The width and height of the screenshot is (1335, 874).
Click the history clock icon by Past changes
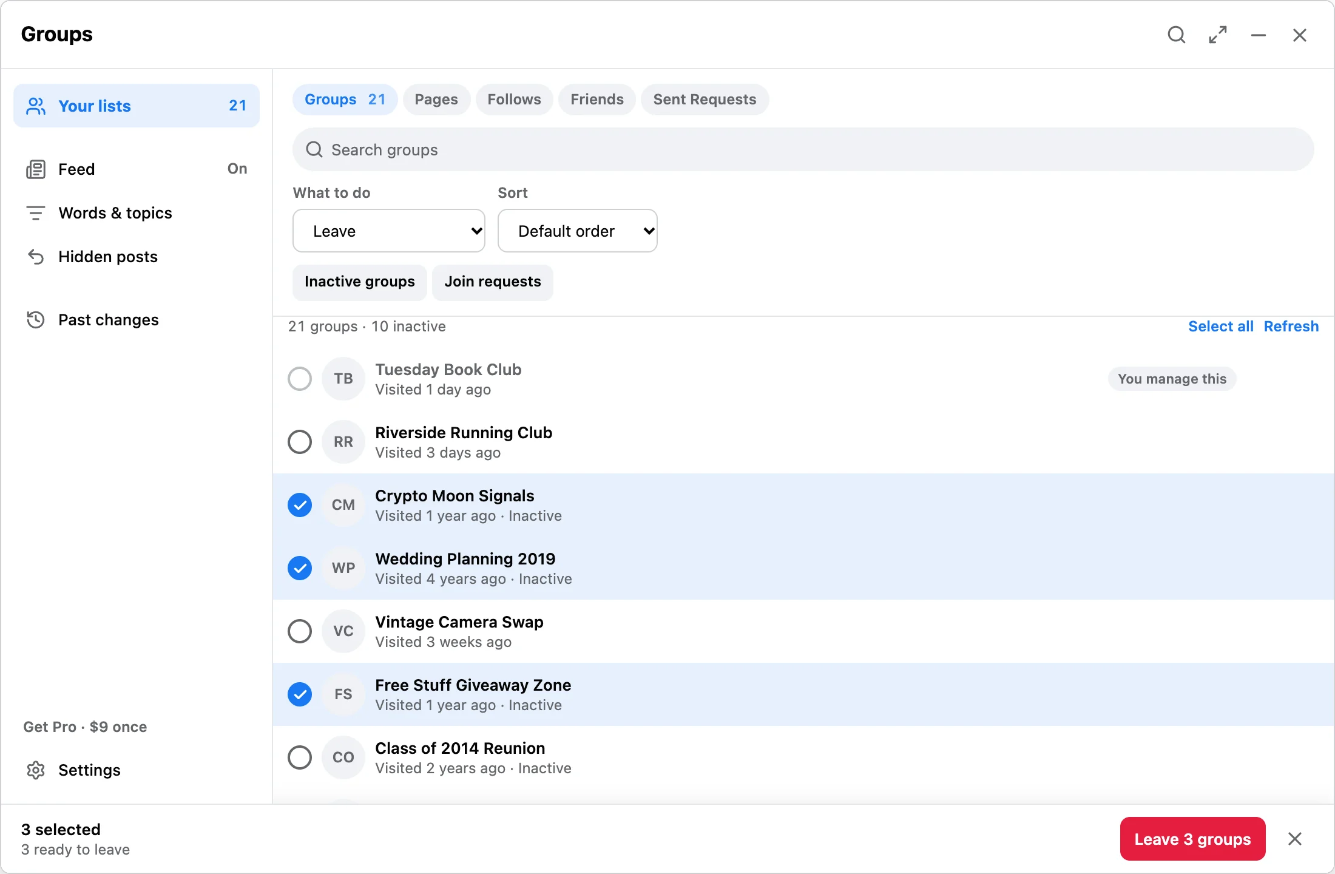click(36, 320)
